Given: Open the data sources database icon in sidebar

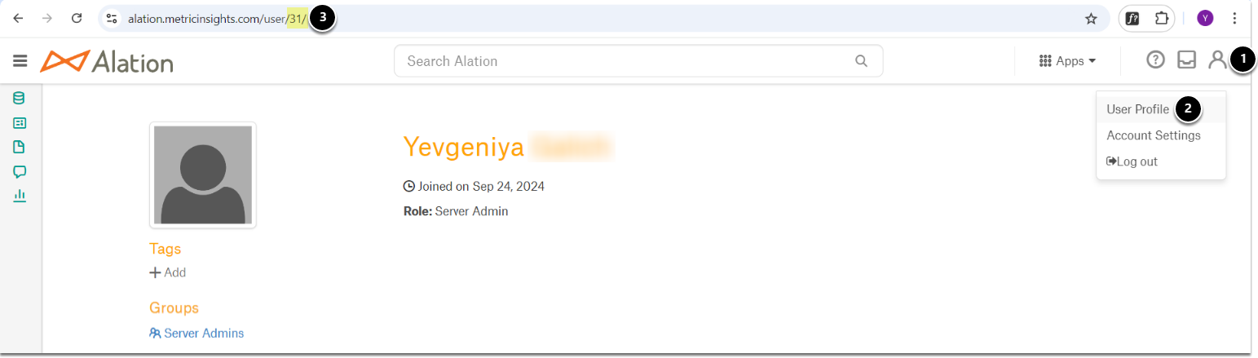Looking at the screenshot, I should 20,99.
